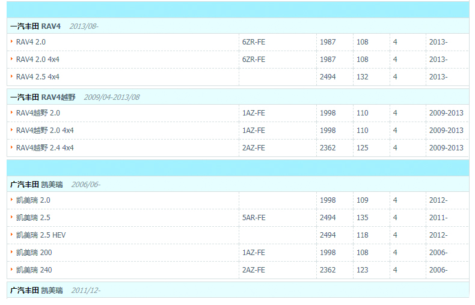Open the RAV4越野 2.4 4x4 link
The image size is (475, 305).
(x=45, y=148)
